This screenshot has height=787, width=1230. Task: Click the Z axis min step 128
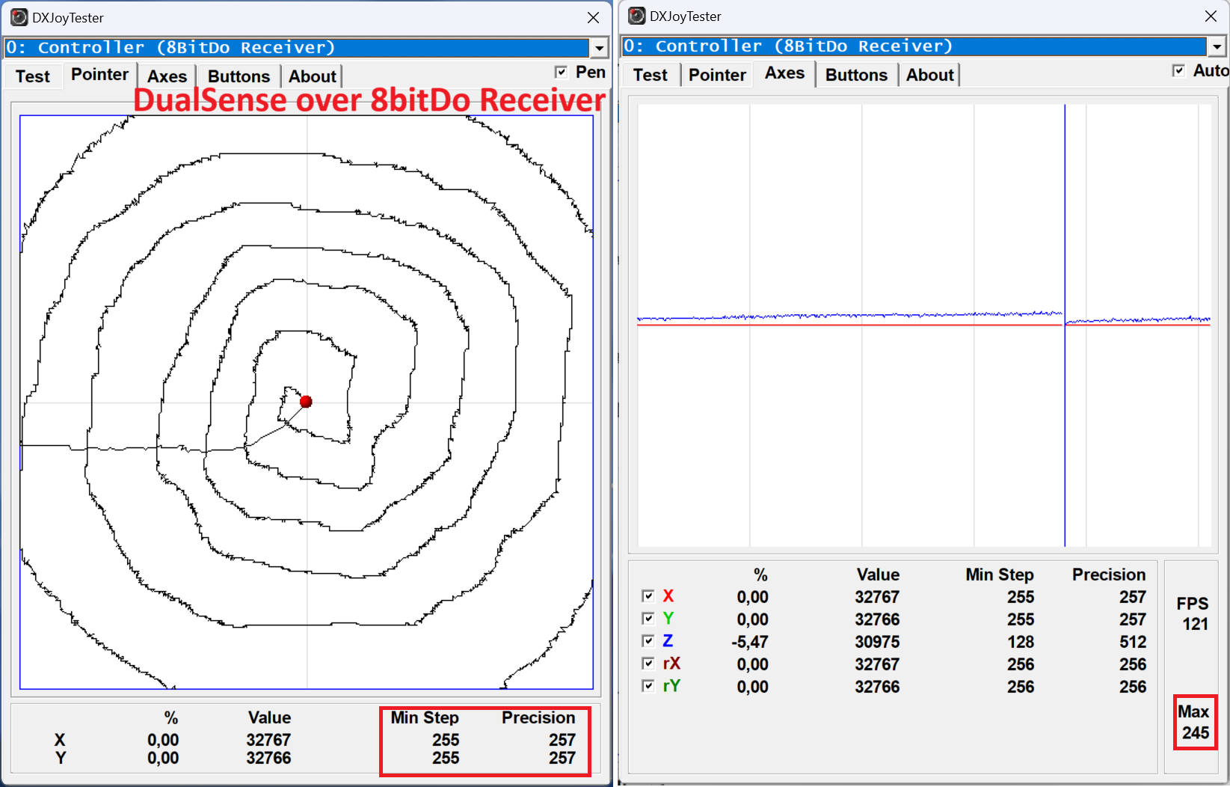(x=1021, y=642)
